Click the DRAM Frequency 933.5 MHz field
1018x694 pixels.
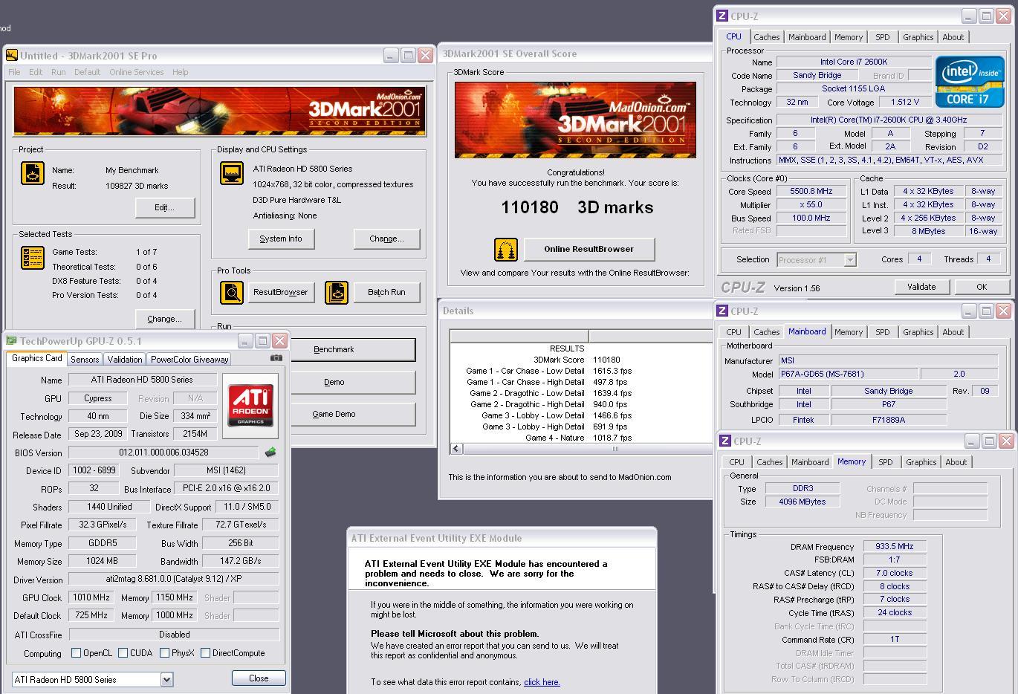point(895,546)
